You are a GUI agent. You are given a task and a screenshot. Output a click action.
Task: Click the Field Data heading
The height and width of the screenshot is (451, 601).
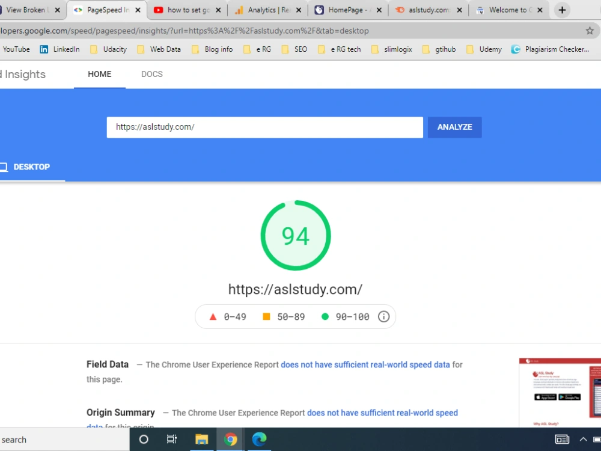click(x=108, y=364)
